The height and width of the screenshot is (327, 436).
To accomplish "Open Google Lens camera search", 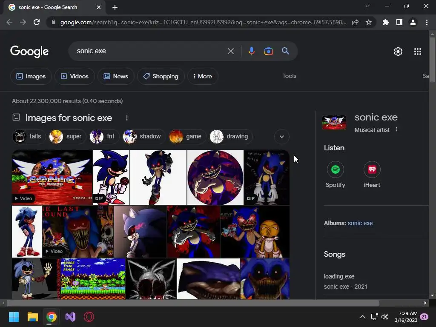I will point(268,51).
